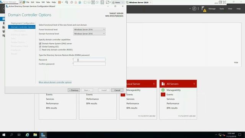This screenshot has height=138, width=245.
Task: Open the VMware File menu
Action: click(28, 2)
